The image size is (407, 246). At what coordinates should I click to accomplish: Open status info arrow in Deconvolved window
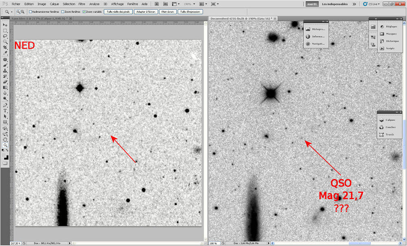click(269, 243)
